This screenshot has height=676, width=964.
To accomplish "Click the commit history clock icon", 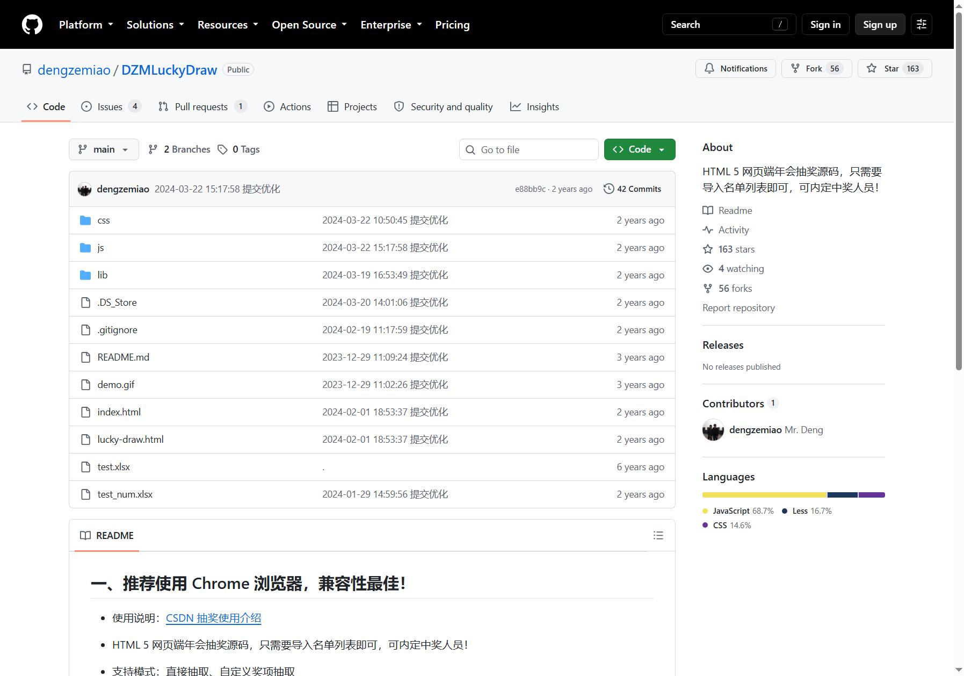I will click(608, 189).
